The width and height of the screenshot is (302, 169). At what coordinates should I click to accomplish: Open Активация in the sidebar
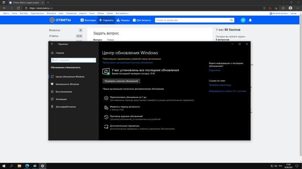[61, 99]
